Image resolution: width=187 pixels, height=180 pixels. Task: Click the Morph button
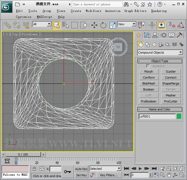[149, 72]
